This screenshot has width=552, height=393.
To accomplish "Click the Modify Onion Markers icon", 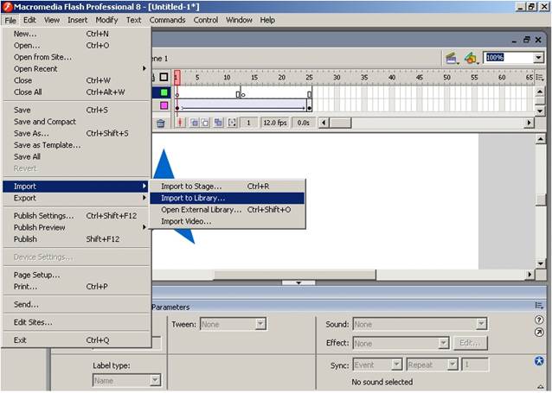I will pos(232,123).
